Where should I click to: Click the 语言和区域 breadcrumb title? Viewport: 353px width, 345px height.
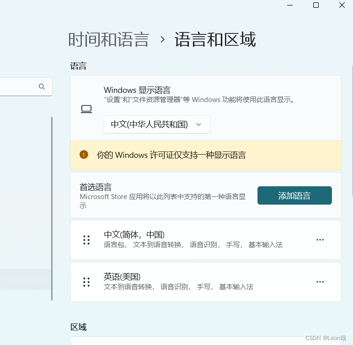(x=215, y=40)
